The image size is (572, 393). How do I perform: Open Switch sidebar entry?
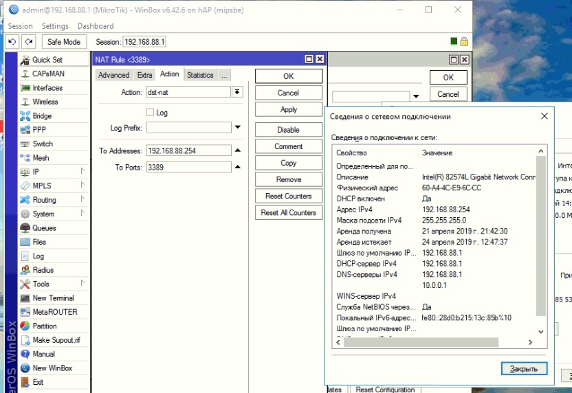coord(54,144)
